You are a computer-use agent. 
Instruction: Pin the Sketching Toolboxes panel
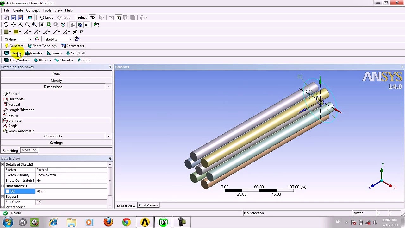click(x=110, y=67)
